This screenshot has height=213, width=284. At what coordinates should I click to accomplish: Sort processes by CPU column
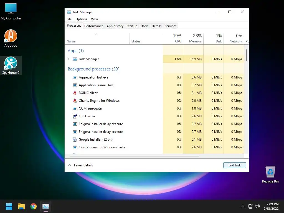point(173,39)
